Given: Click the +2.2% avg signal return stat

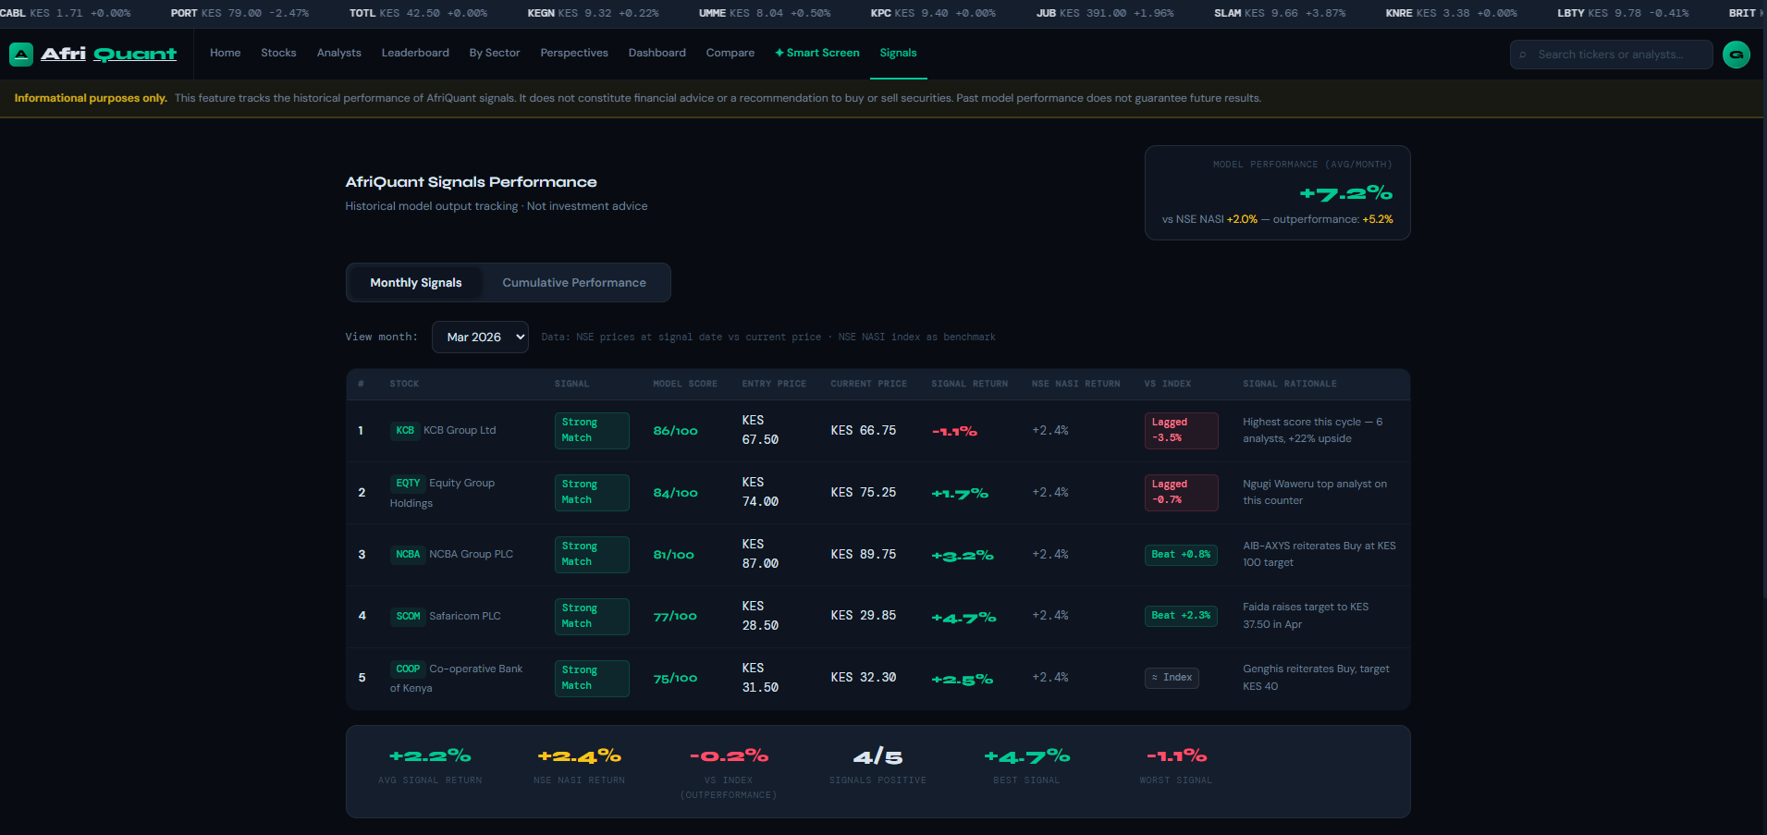Looking at the screenshot, I should (430, 756).
